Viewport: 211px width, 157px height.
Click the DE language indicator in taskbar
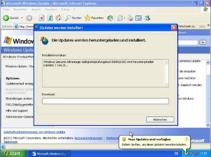(x=176, y=154)
